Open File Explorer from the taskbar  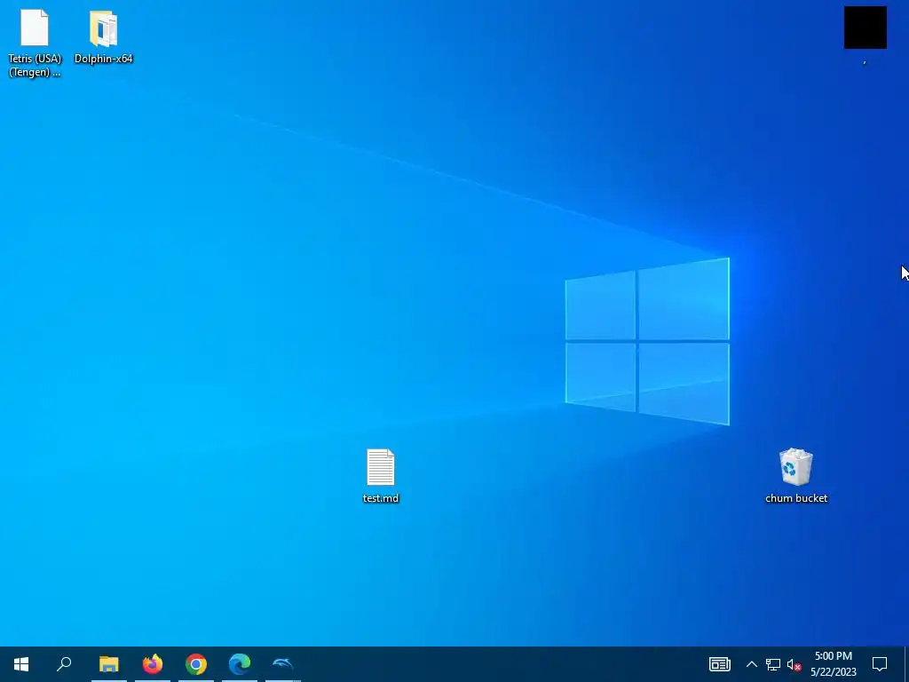109,664
